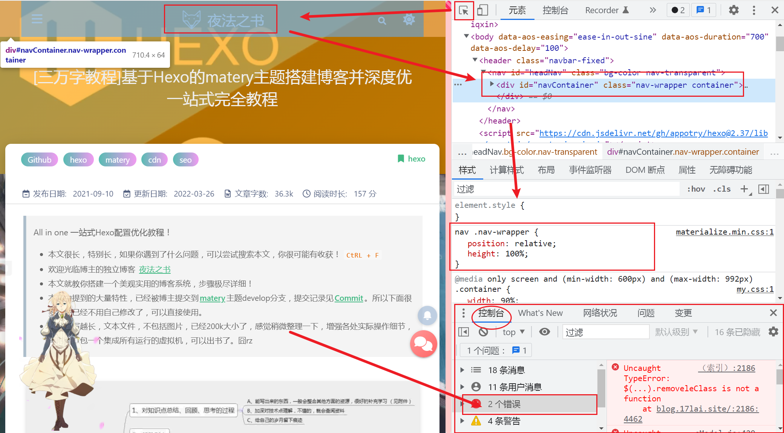
Task: Show the console sidebar panel
Action: pyautogui.click(x=463, y=332)
